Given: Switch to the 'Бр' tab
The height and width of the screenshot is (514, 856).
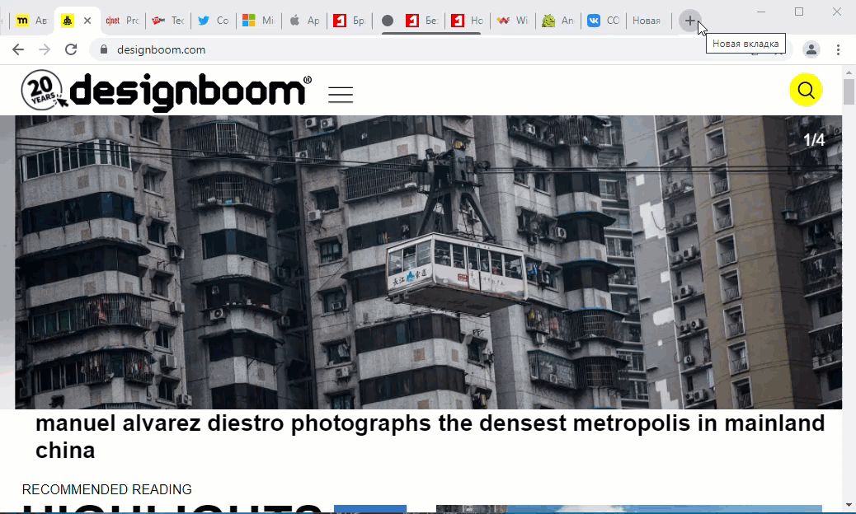Looking at the screenshot, I should (x=350, y=21).
